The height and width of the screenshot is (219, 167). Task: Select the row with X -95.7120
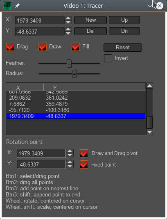click(76, 110)
